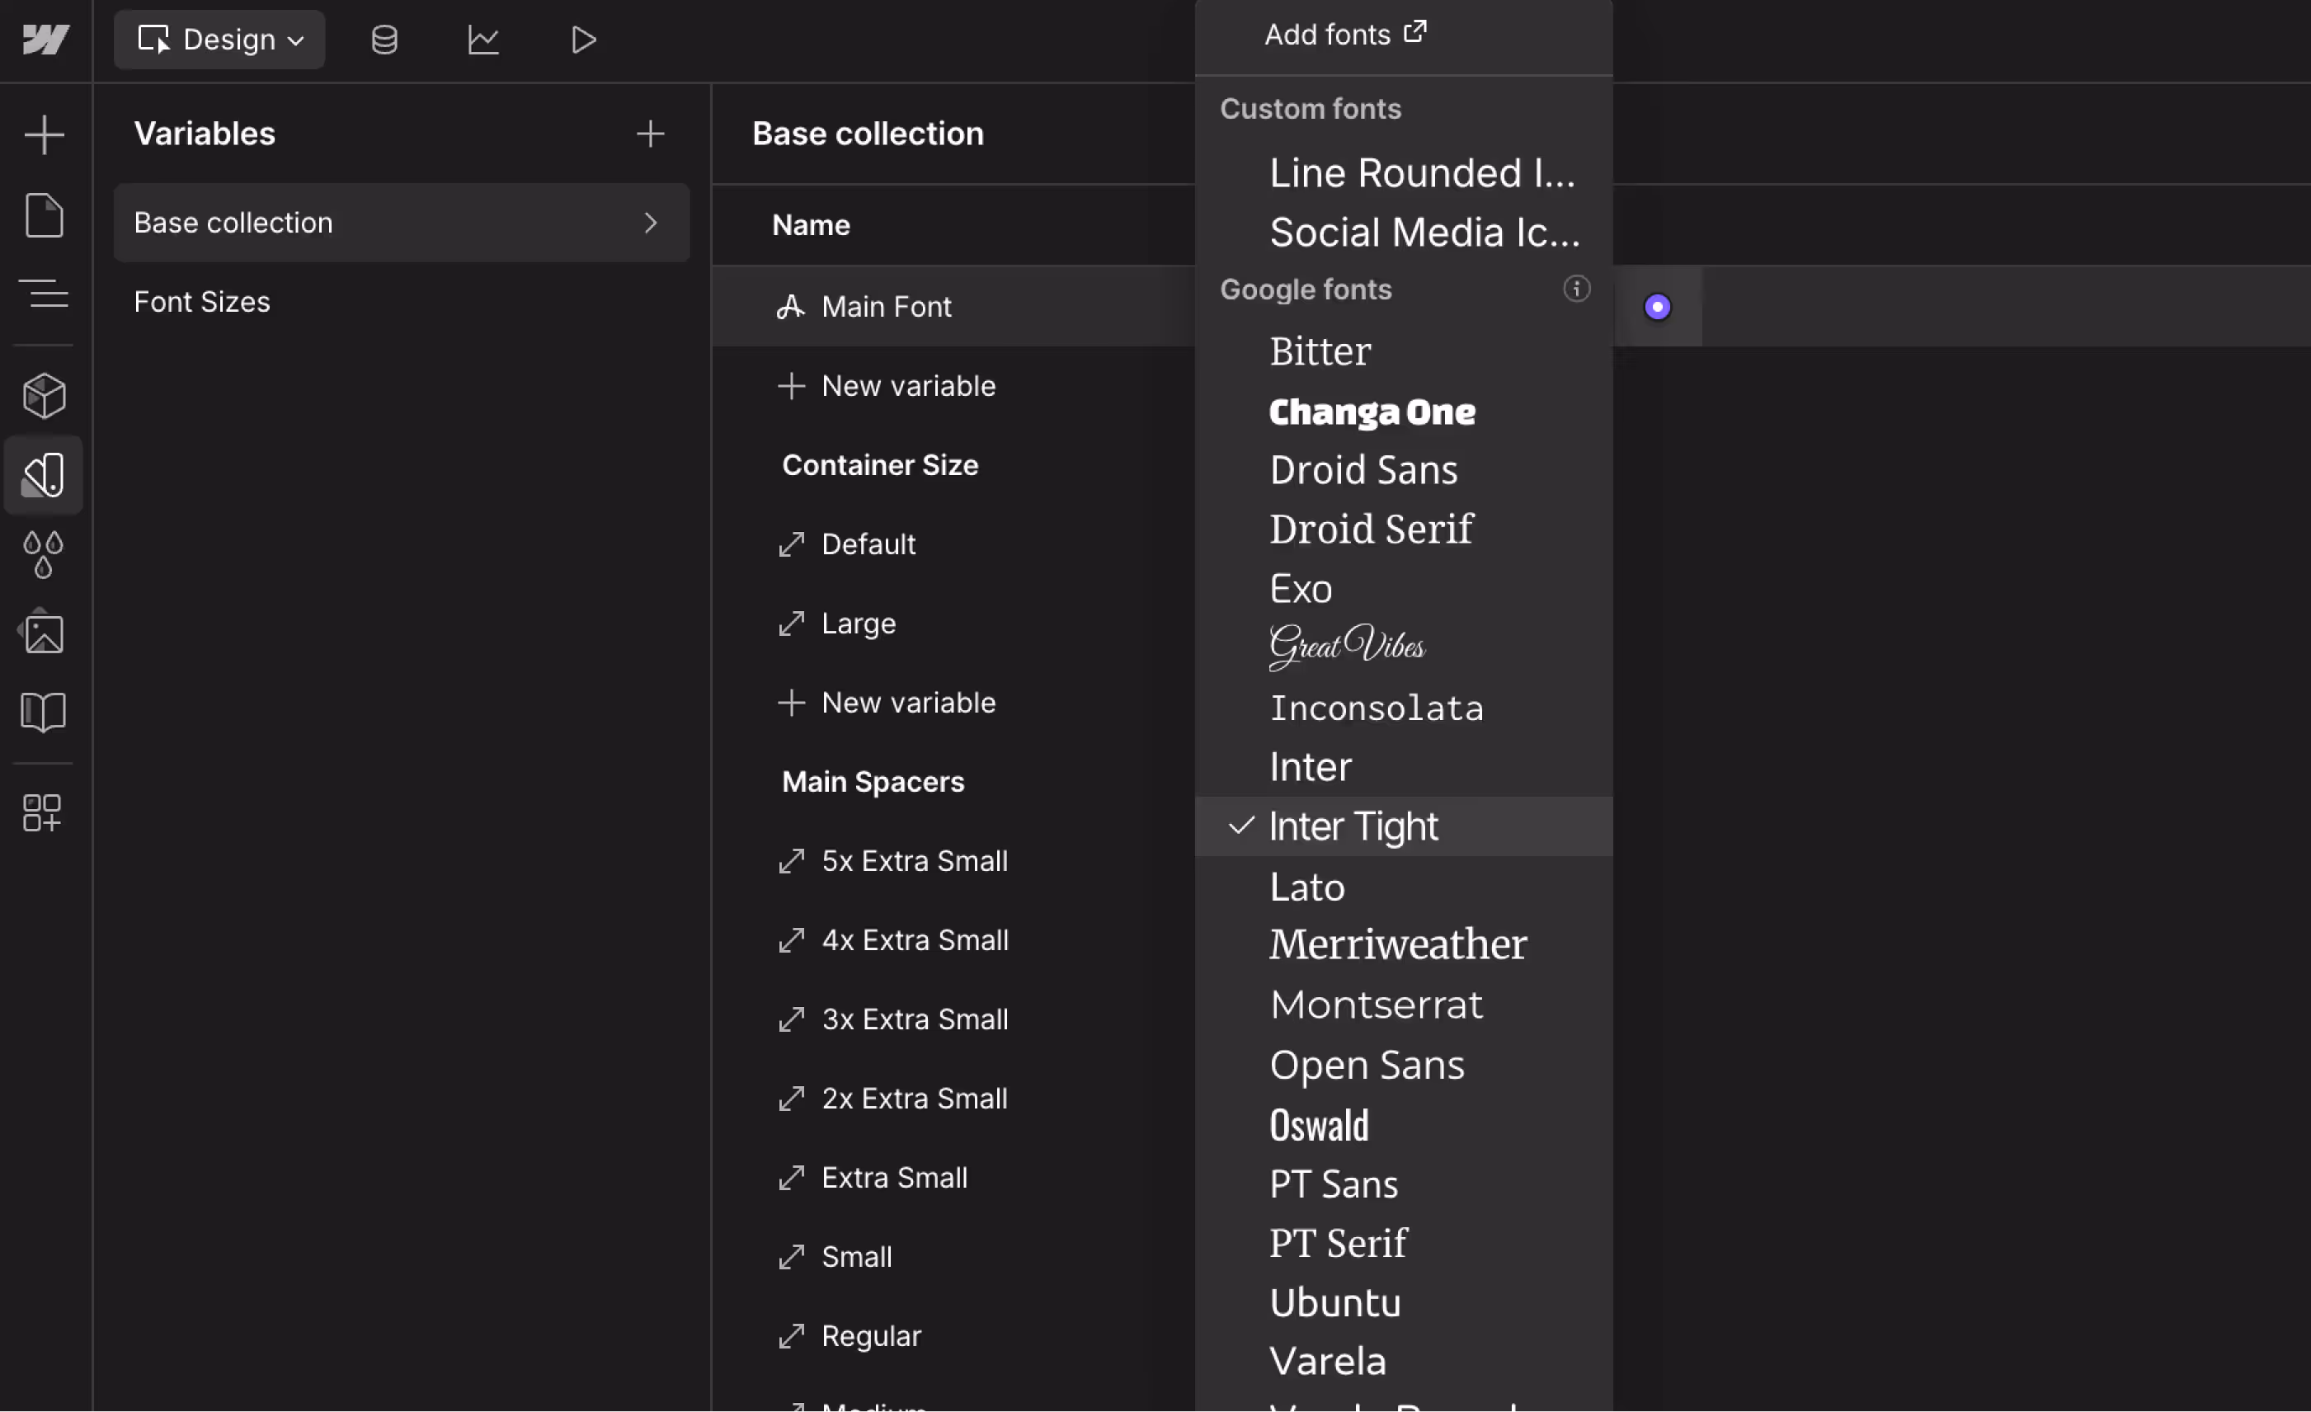Open the Style selectors droplets panel
2311x1412 pixels.
[43, 553]
